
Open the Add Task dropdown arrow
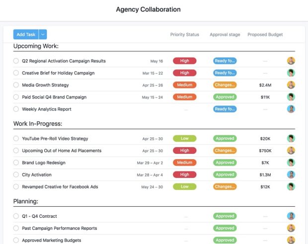click(x=43, y=35)
